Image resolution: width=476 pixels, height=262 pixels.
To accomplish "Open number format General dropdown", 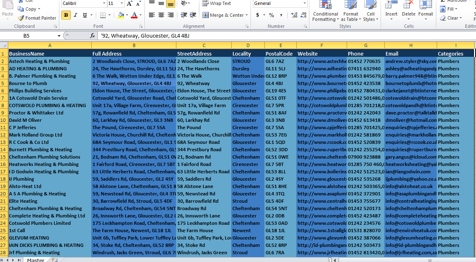I will coord(305,3).
